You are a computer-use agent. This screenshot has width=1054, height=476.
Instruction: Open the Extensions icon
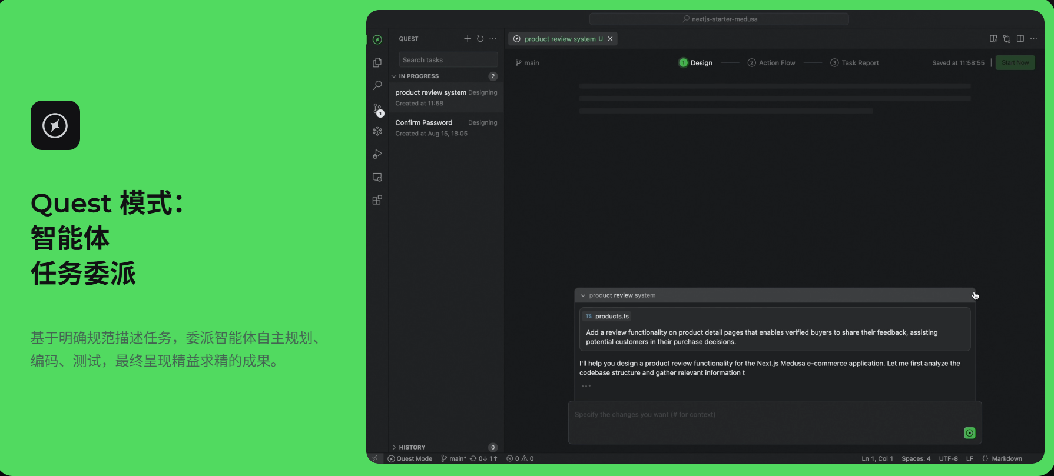pyautogui.click(x=377, y=200)
